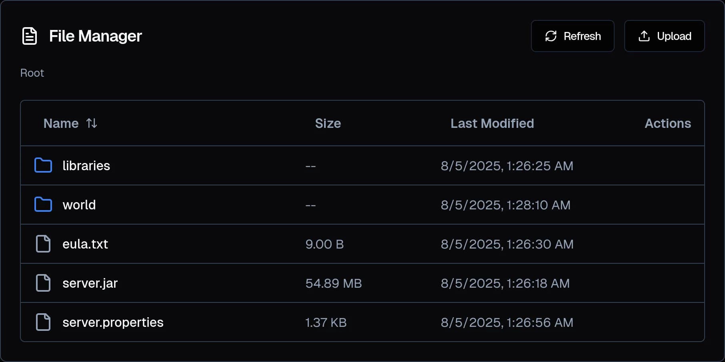
Task: Click the libraries folder icon
Action: tap(43, 165)
